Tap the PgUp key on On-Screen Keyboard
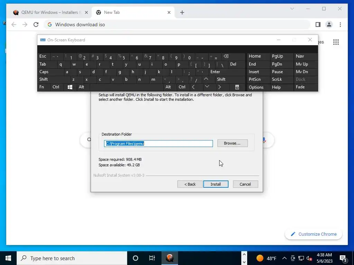 pos(281,56)
